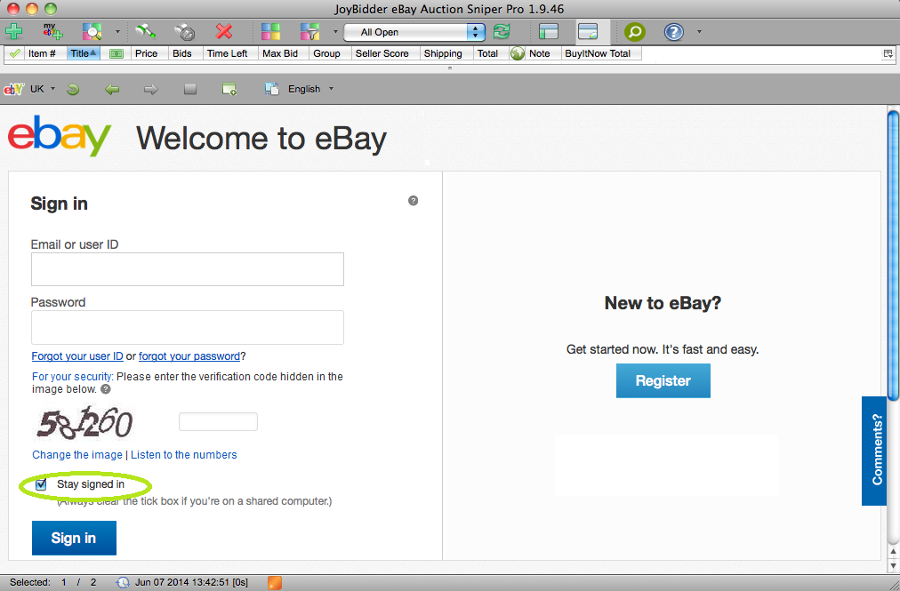Select the green magnifier search icon
Viewport: 900px width, 591px height.
tap(633, 30)
